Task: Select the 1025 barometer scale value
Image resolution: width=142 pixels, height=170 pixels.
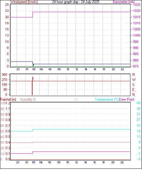Action: 137,5
